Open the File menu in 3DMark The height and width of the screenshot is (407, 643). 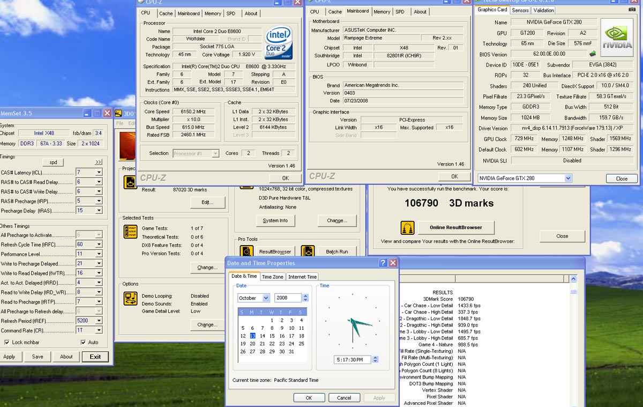click(x=120, y=123)
